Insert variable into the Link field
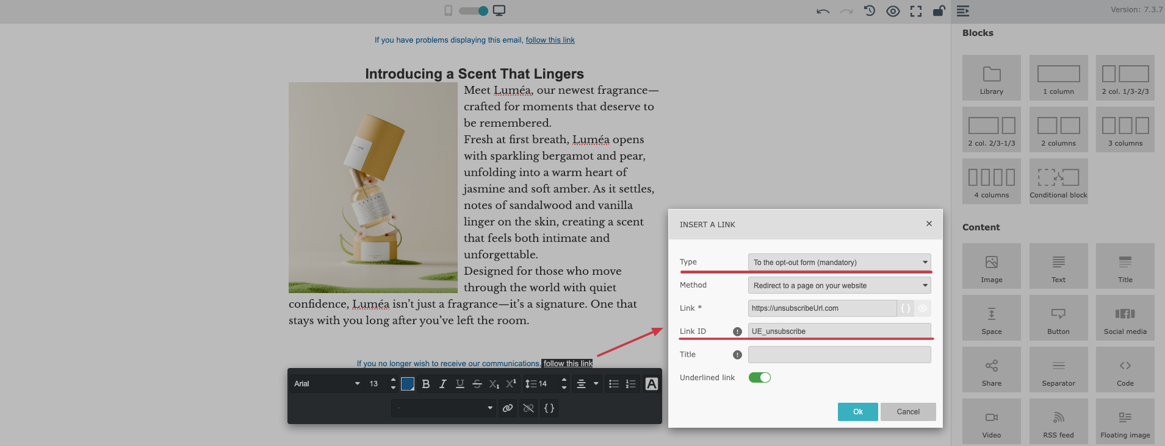Viewport: 1165px width, 446px height. pyautogui.click(x=906, y=308)
